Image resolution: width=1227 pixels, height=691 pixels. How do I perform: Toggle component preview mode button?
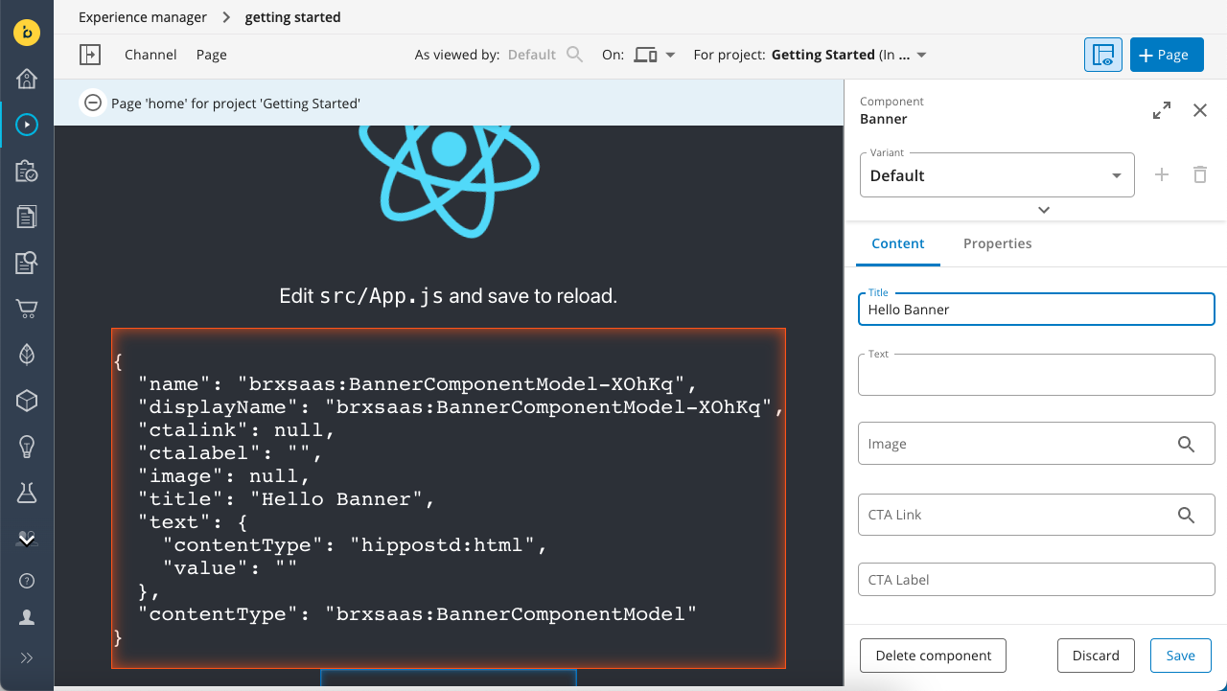1103,55
